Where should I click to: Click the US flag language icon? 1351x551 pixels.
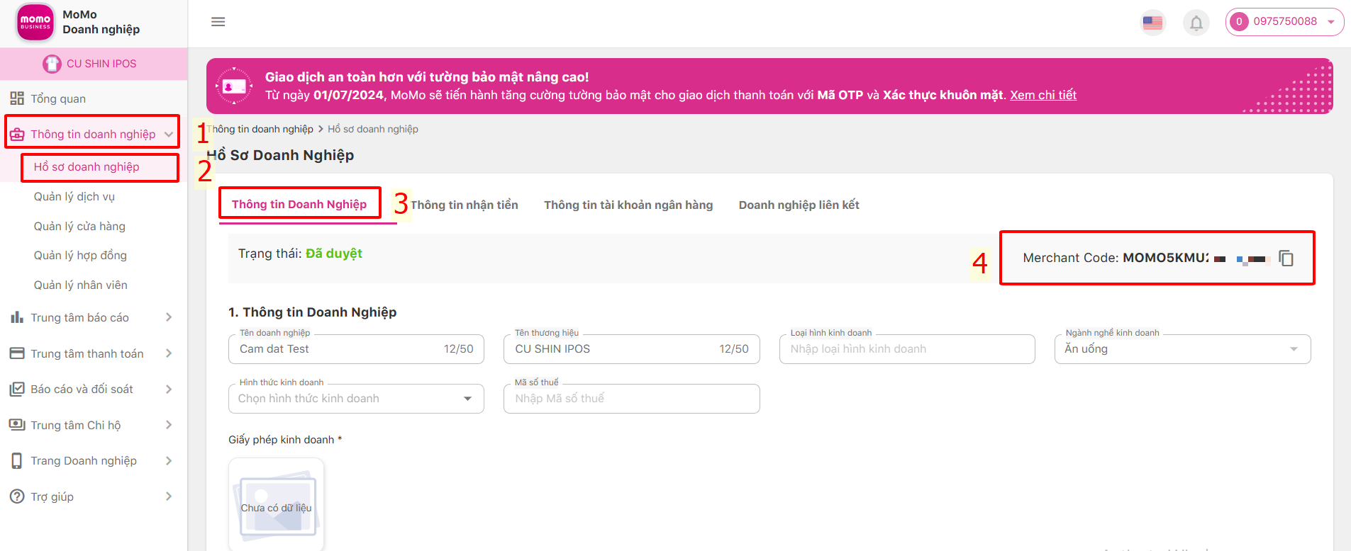coord(1152,23)
